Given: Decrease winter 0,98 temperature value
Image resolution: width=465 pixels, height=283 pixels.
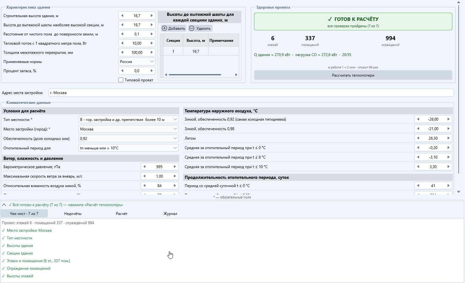Looking at the screenshot, I should point(418,129).
